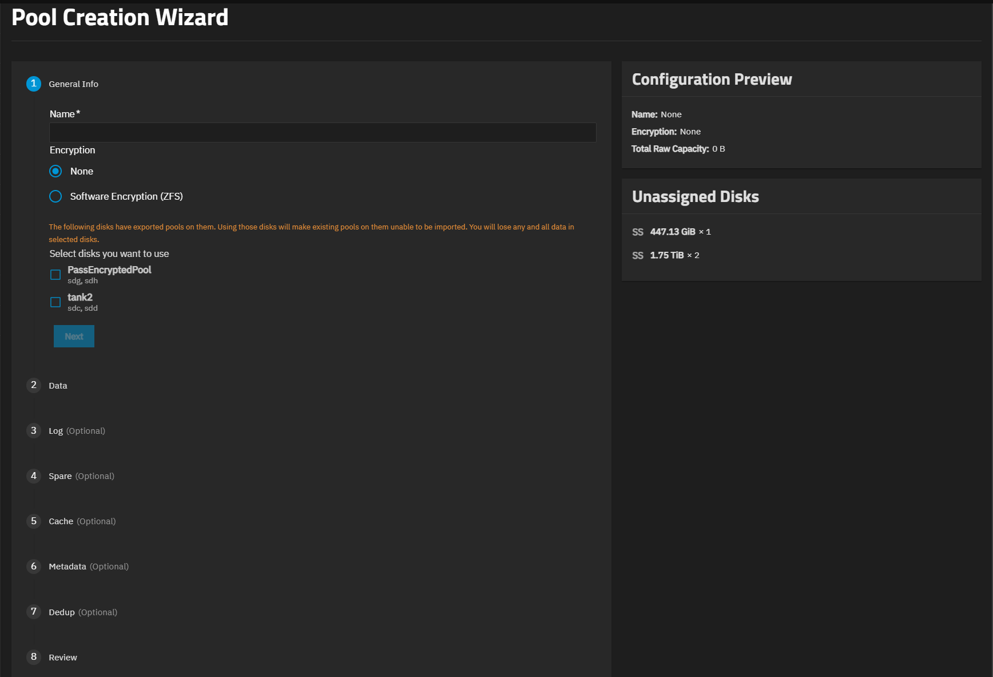Click the step 4 number icon for Spare

pyautogui.click(x=34, y=476)
